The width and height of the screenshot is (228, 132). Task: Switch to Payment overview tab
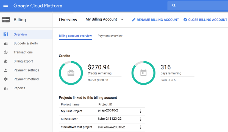[110, 36]
